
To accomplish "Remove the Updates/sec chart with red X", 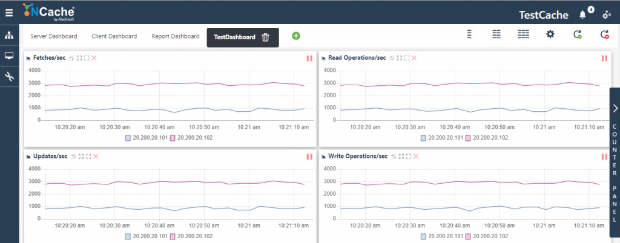I will point(96,157).
